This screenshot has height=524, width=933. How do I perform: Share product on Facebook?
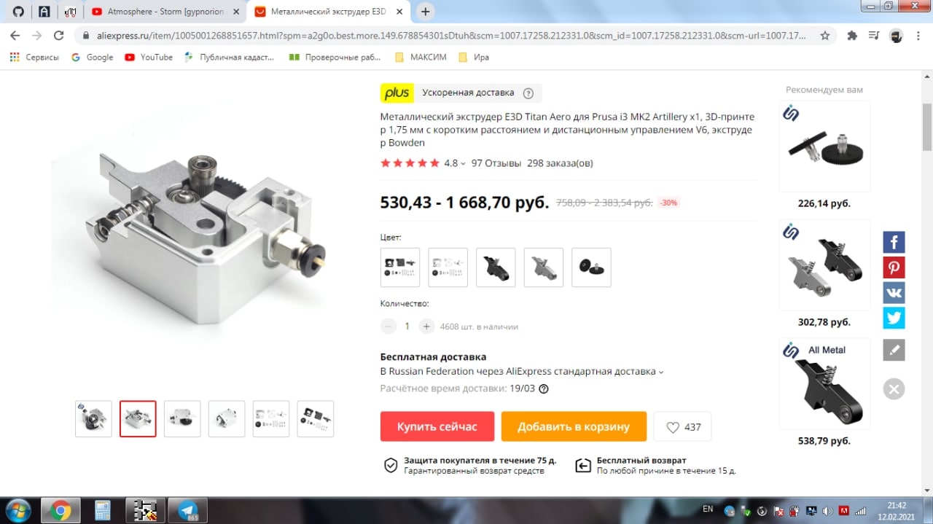coord(894,242)
